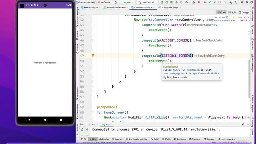Close the CommonsActivity.kt tab

(x=155, y=7)
